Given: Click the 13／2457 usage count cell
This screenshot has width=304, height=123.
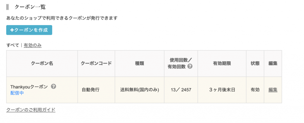Looking at the screenshot, I should coord(181,90).
